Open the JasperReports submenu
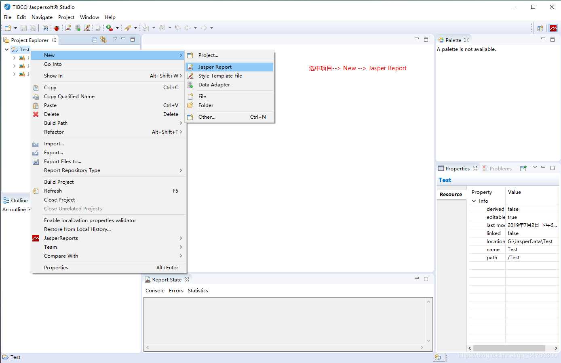The image size is (561, 363). 108,238
